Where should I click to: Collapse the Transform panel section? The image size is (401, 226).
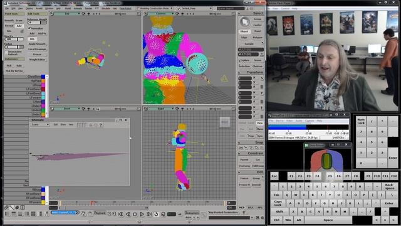239,73
